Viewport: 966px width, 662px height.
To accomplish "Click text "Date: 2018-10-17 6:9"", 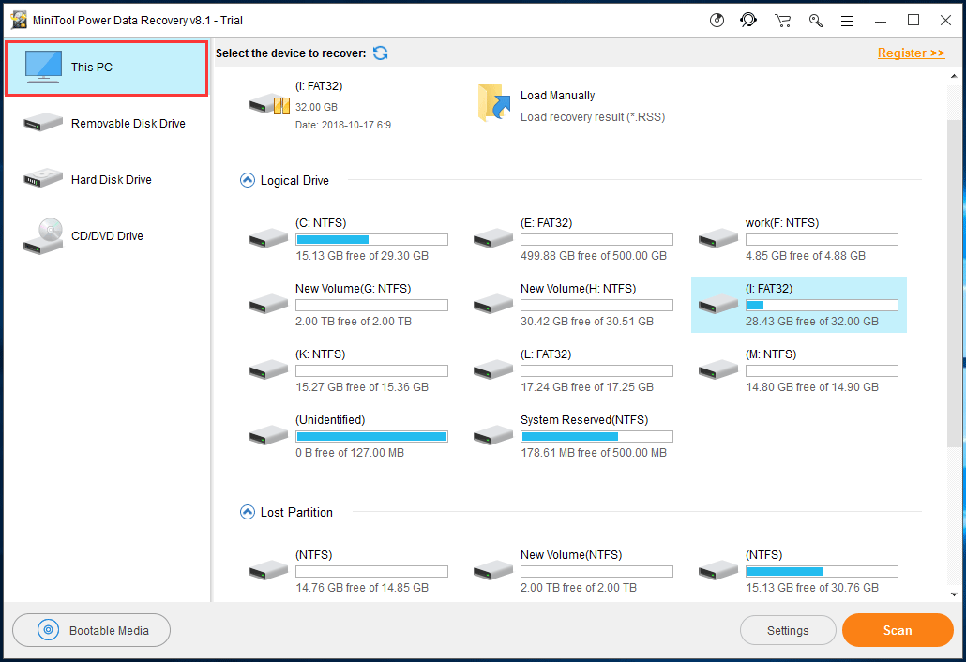I will [x=343, y=125].
